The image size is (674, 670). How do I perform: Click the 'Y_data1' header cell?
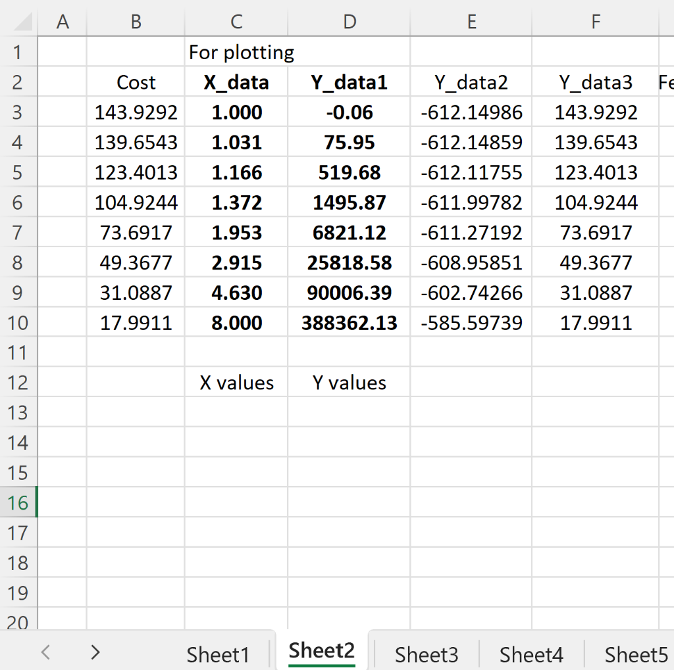(349, 82)
